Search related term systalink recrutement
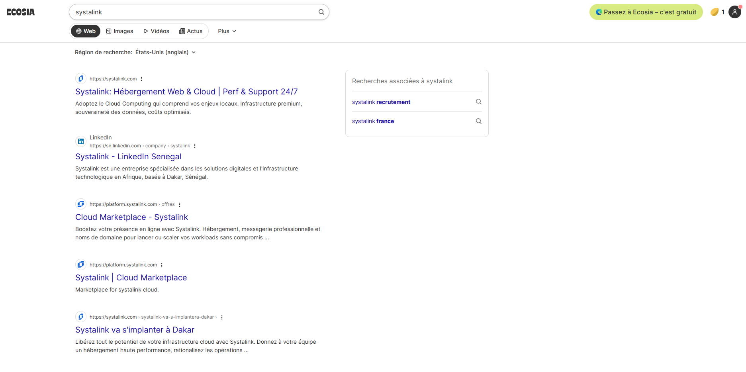 [381, 102]
